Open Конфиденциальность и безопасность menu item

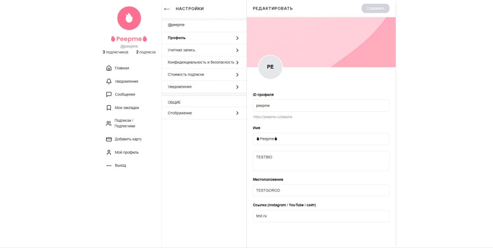click(x=204, y=62)
